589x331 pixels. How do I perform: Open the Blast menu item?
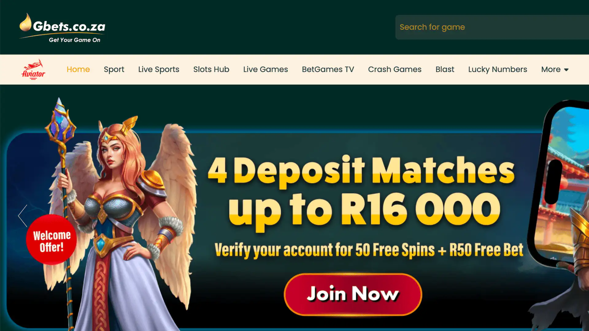point(445,69)
